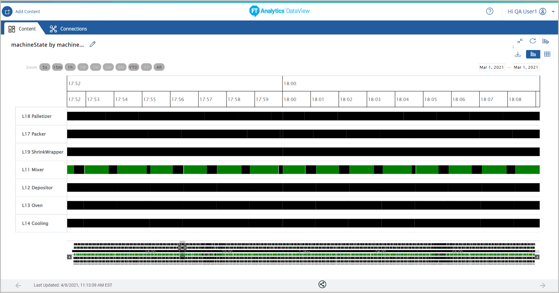Image resolution: width=559 pixels, height=293 pixels.
Task: Edit the chart title with pencil button
Action: pyautogui.click(x=92, y=44)
